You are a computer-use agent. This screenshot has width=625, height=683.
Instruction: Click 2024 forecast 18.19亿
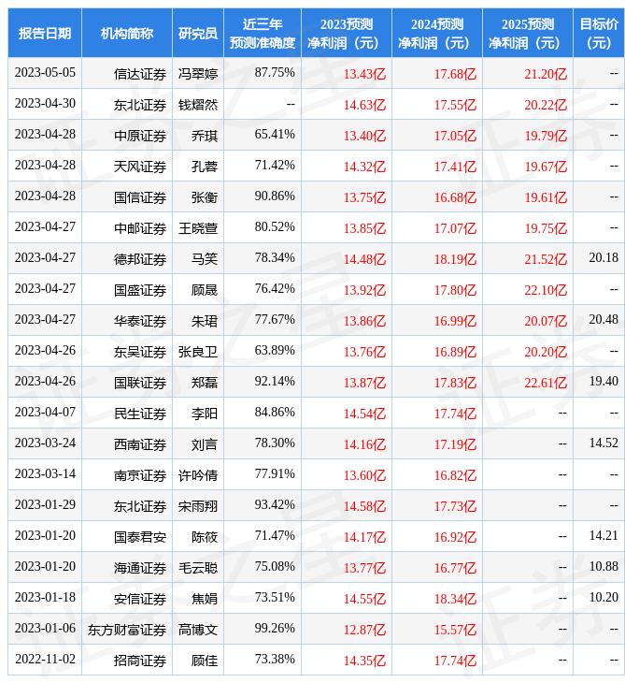pos(455,259)
